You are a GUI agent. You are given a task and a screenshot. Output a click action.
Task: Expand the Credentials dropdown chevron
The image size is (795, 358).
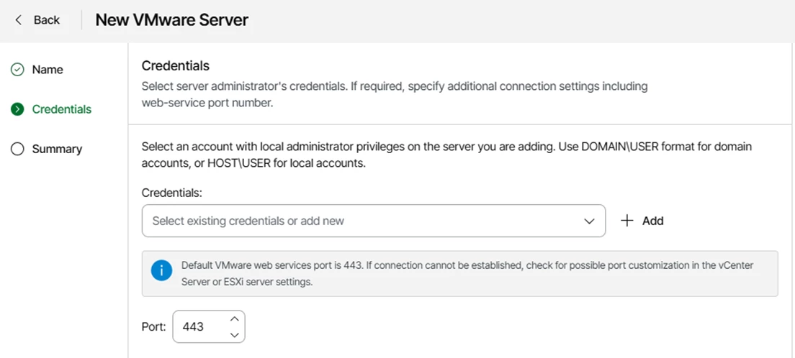tap(588, 221)
